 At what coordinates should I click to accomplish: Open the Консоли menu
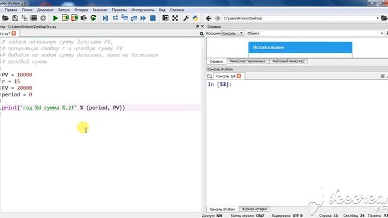click(100, 10)
